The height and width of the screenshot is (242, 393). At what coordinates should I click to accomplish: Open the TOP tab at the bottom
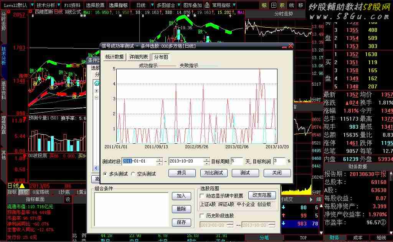click(303, 238)
